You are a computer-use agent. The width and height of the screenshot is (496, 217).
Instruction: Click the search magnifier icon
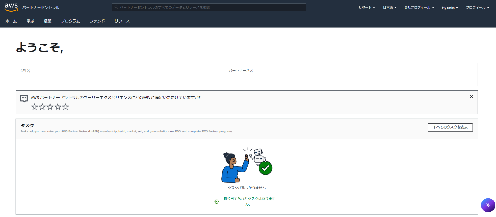[116, 7]
